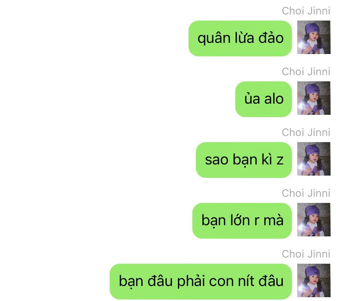Open the avatar beside "quân lừa đảo"
344x301 pixels.
(314, 37)
